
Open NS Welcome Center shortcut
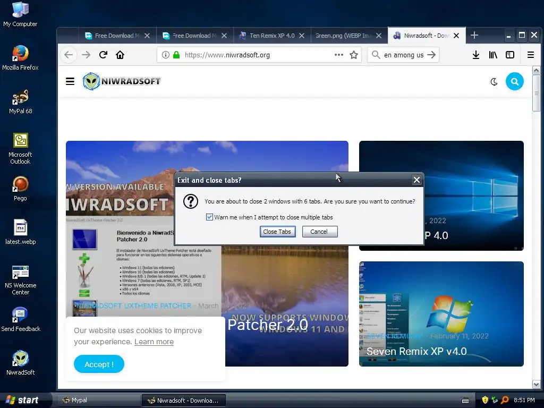pyautogui.click(x=20, y=279)
